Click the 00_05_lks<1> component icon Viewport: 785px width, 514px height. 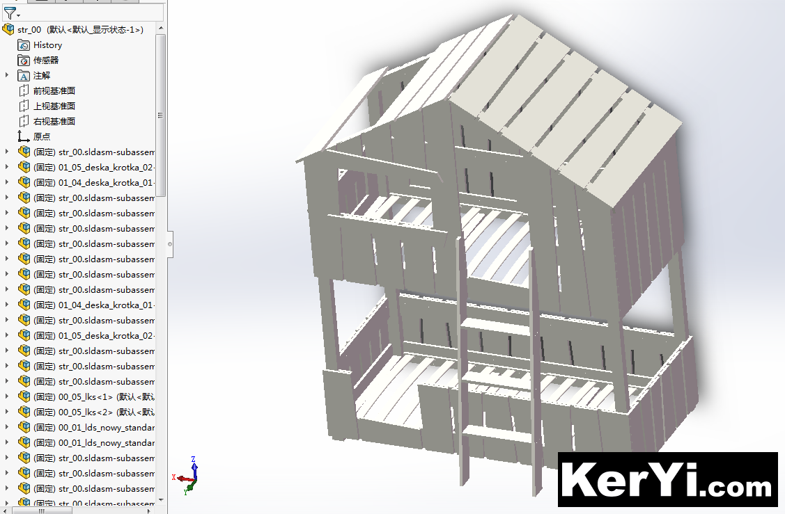point(24,396)
